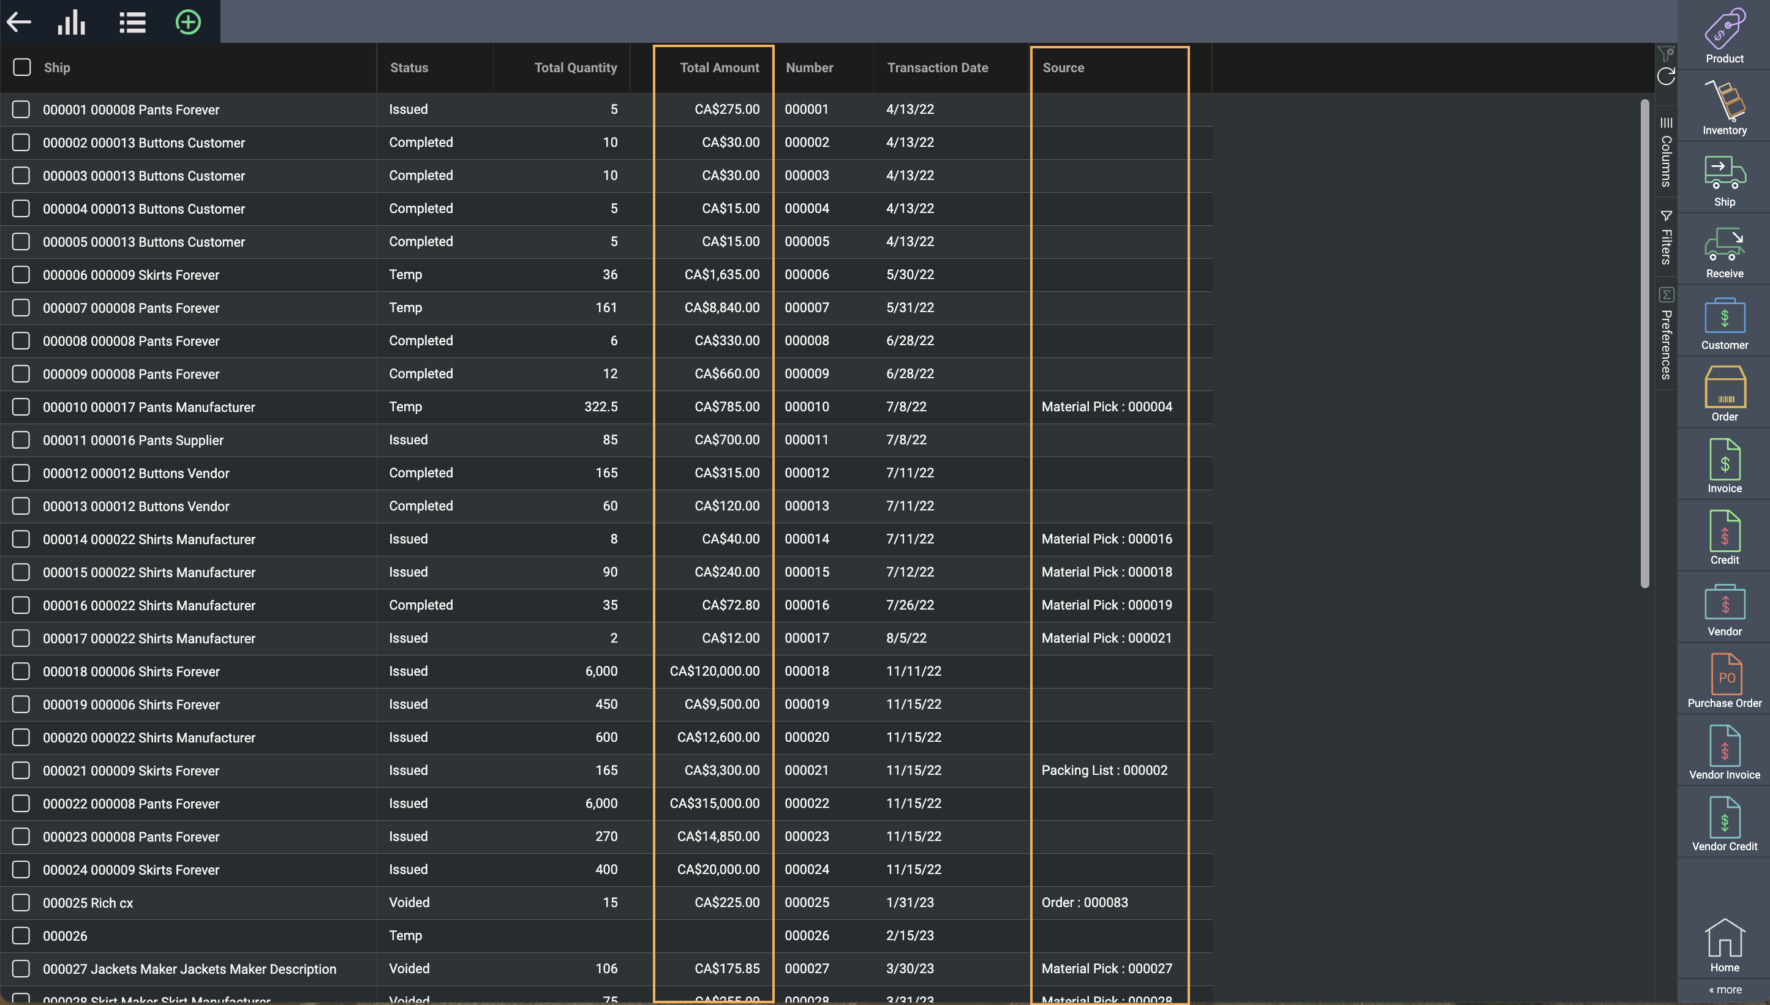Screen dimensions: 1770x1005
Task: Switch to the list view icon
Action: (132, 22)
